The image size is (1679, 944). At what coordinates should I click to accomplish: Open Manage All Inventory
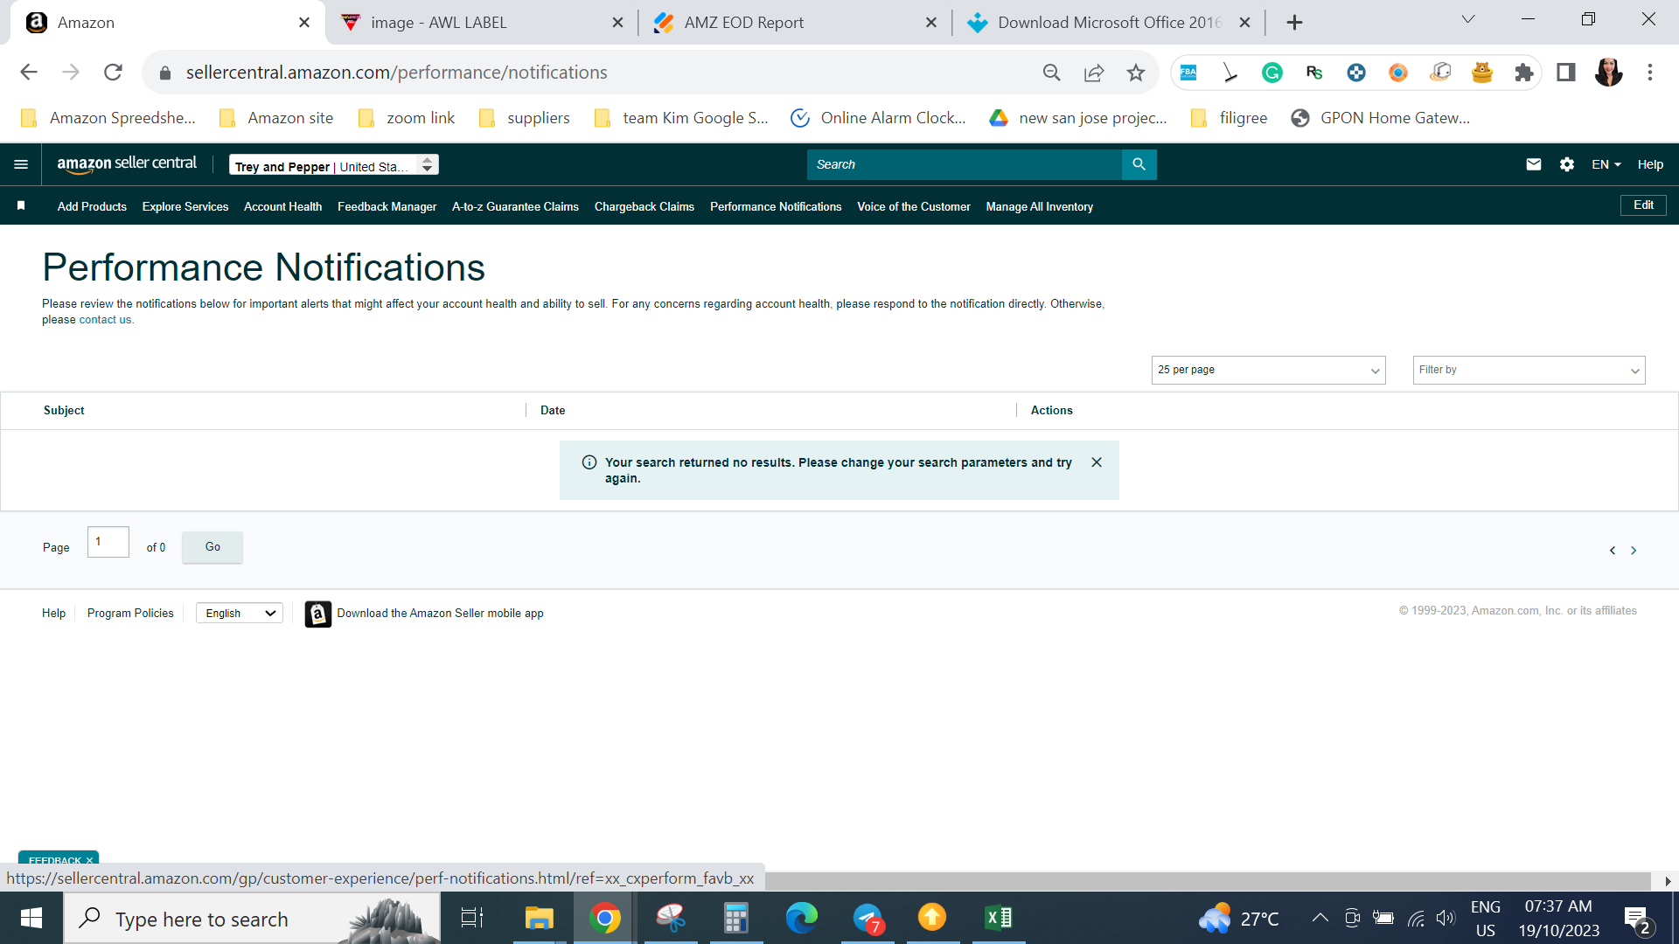point(1040,207)
